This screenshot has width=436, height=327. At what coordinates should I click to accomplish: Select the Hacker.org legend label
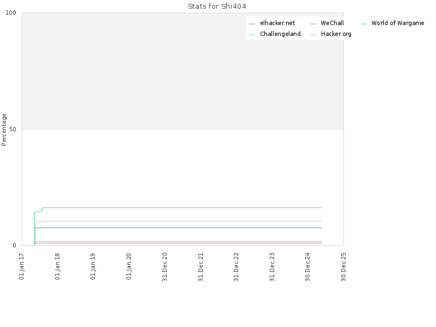pos(336,34)
